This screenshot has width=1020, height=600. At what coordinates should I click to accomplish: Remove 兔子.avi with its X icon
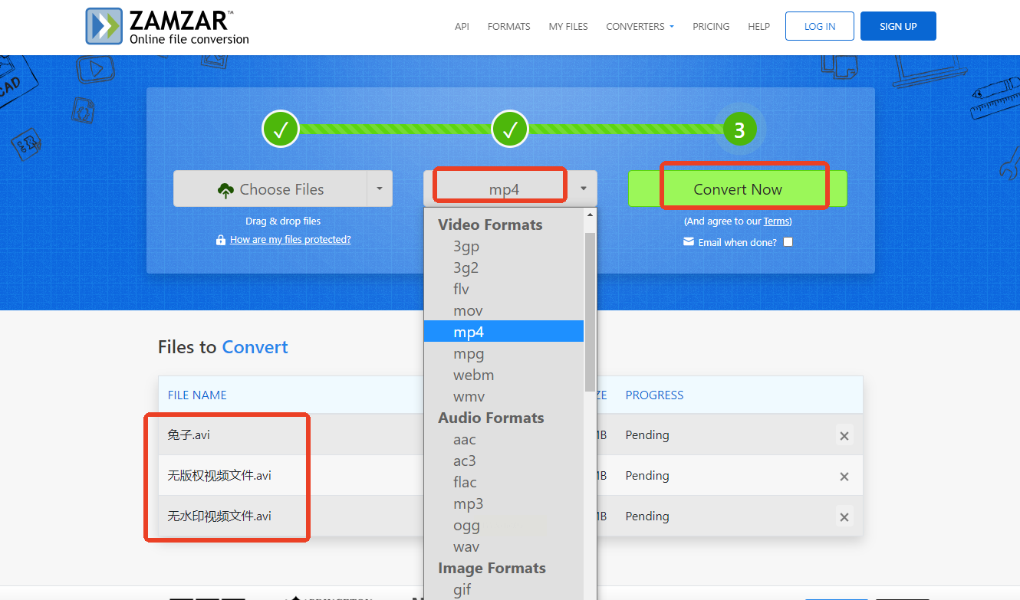844,435
